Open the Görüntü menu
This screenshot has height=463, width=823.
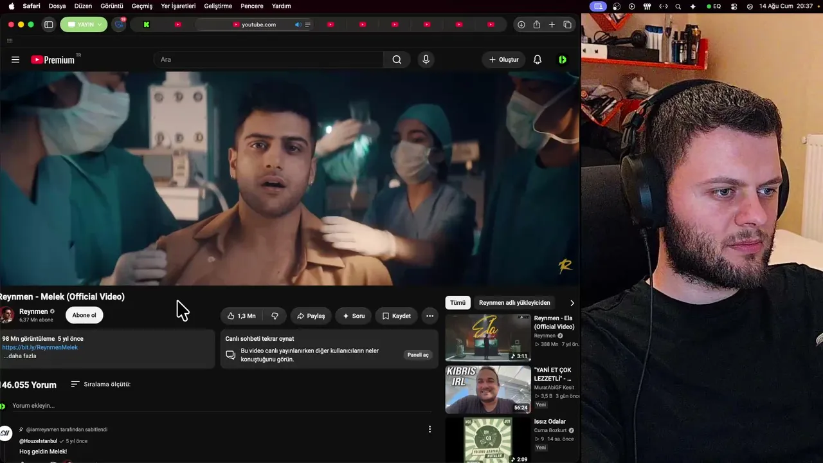coord(112,6)
